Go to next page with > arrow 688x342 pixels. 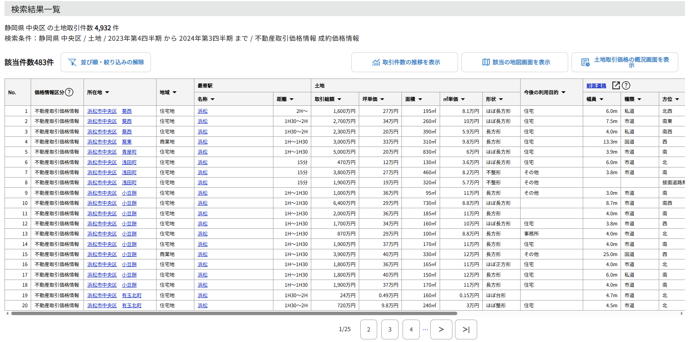point(441,329)
